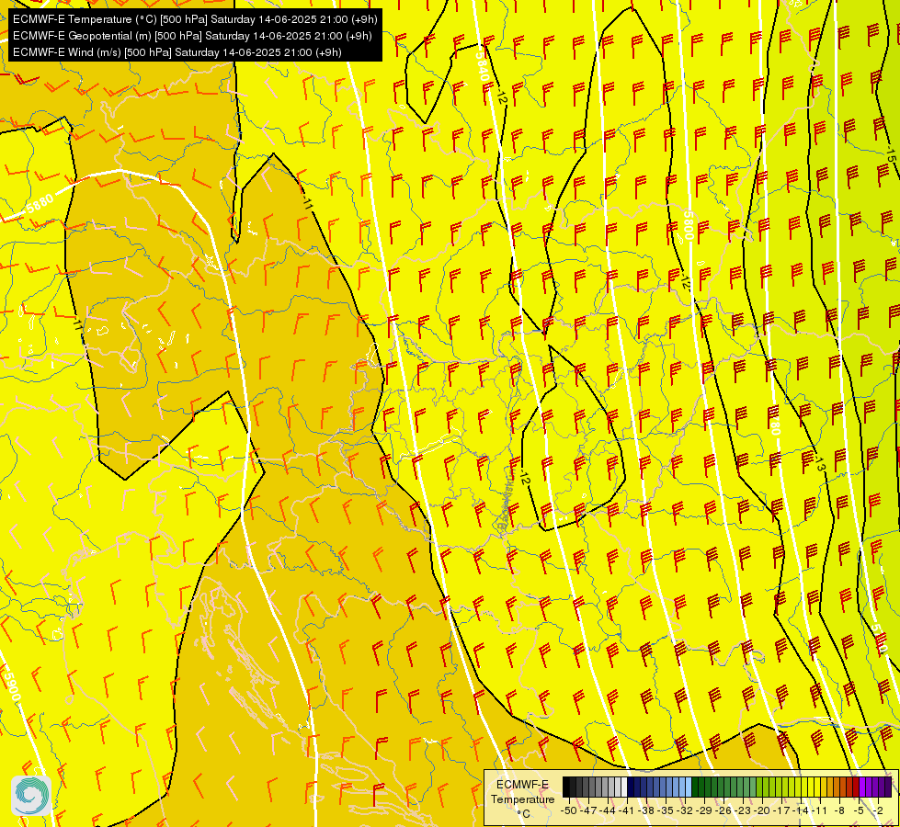Pick the leftmost black swatch in the legend
Viewport: 900px width, 827px height.
click(566, 787)
